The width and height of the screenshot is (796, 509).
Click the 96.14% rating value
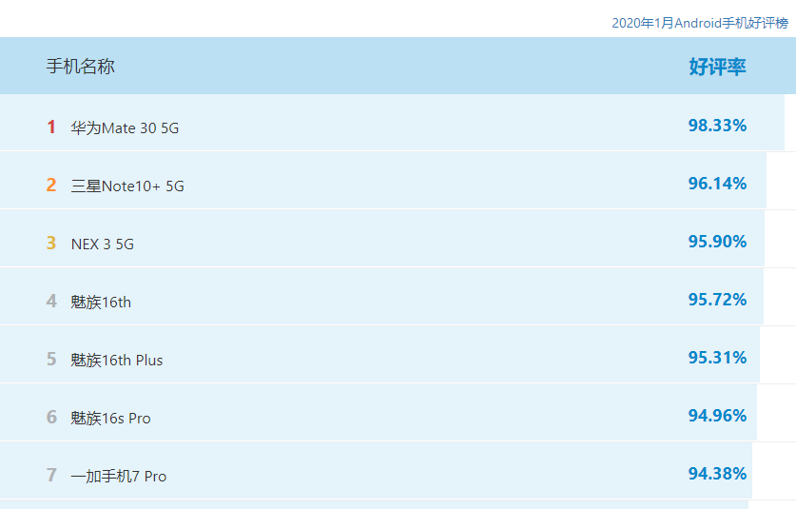[x=717, y=183]
